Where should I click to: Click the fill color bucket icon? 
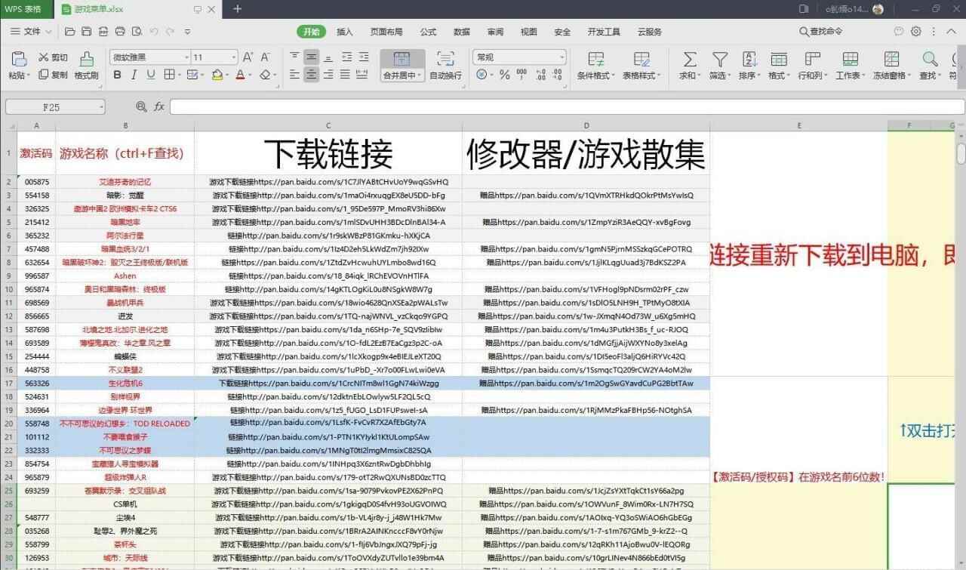coord(217,75)
